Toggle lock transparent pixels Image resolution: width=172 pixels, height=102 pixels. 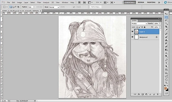[x=137, y=27]
